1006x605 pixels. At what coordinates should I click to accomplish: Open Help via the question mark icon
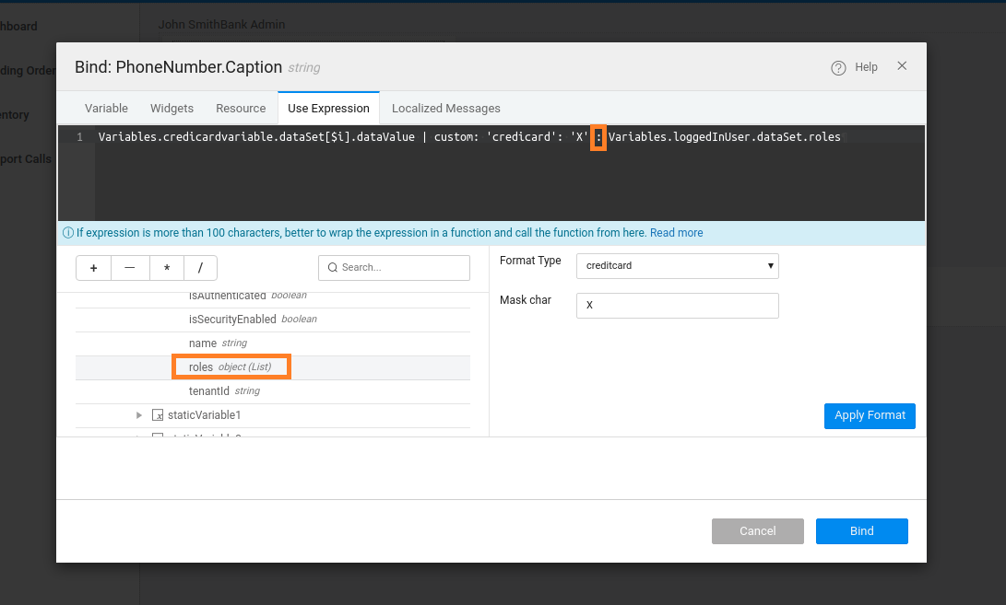(x=838, y=66)
